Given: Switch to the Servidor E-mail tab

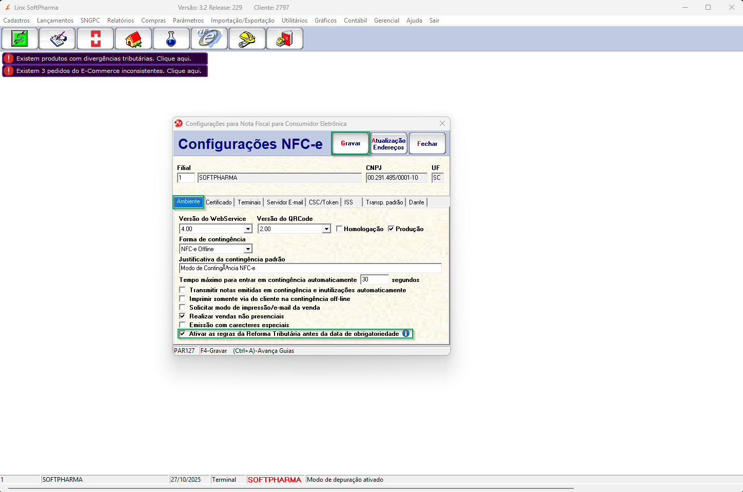Looking at the screenshot, I should (x=285, y=202).
